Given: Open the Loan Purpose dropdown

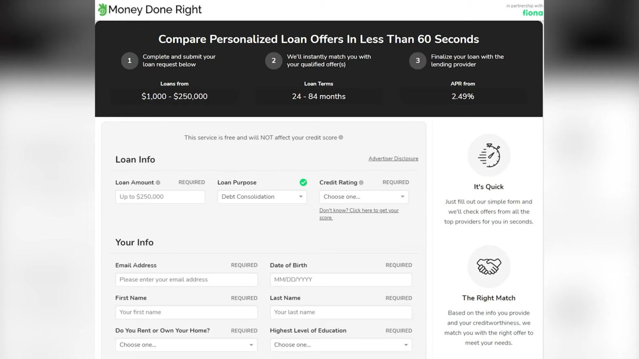Looking at the screenshot, I should pyautogui.click(x=262, y=197).
